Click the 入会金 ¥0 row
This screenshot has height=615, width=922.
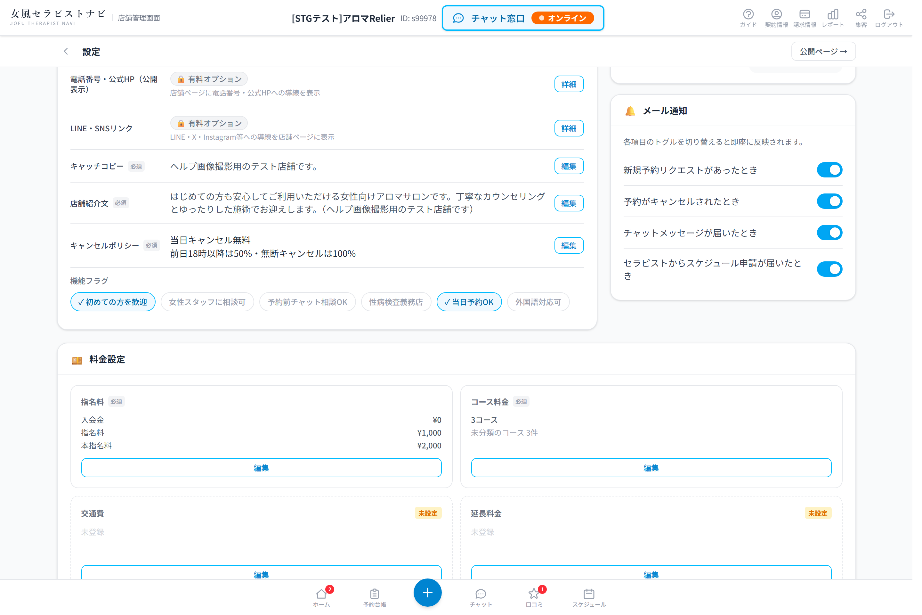coord(264,424)
